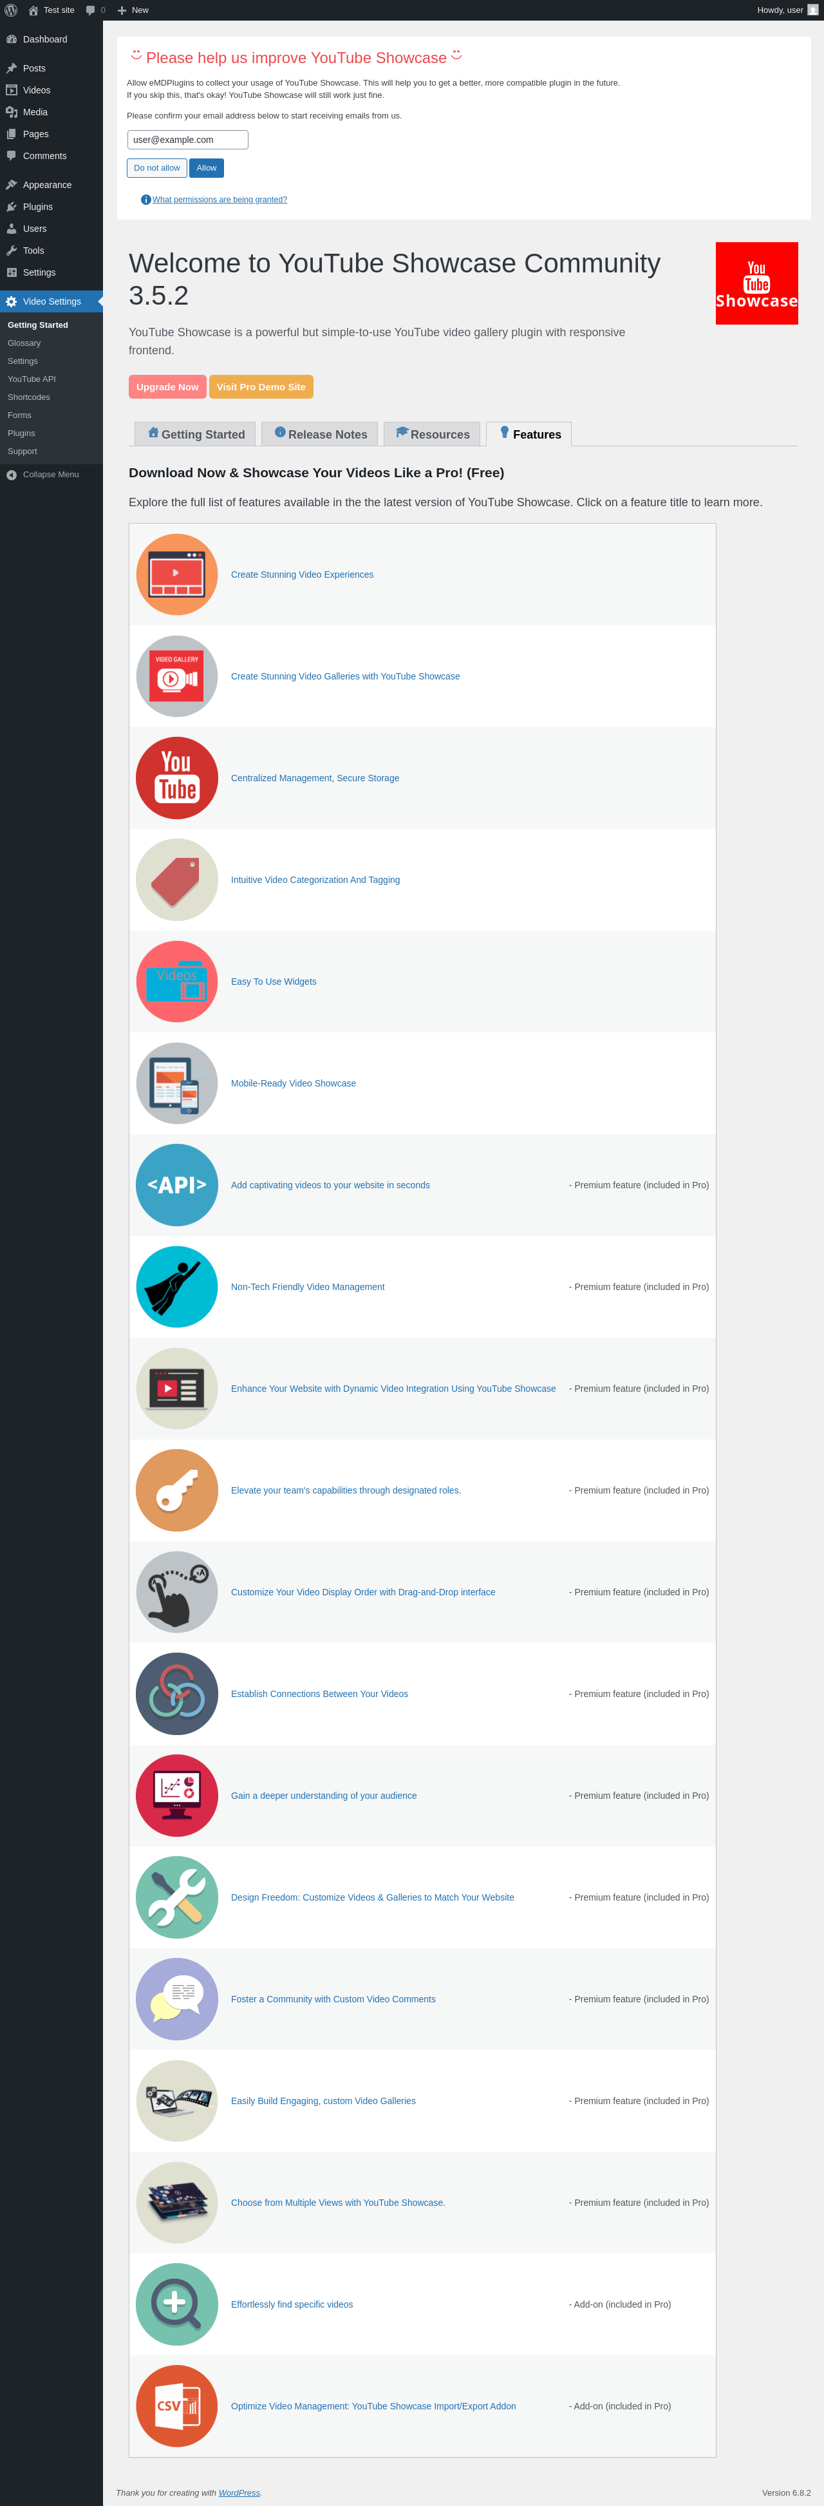Click the Upgrade Now button
This screenshot has height=2506, width=824.
[x=167, y=387]
